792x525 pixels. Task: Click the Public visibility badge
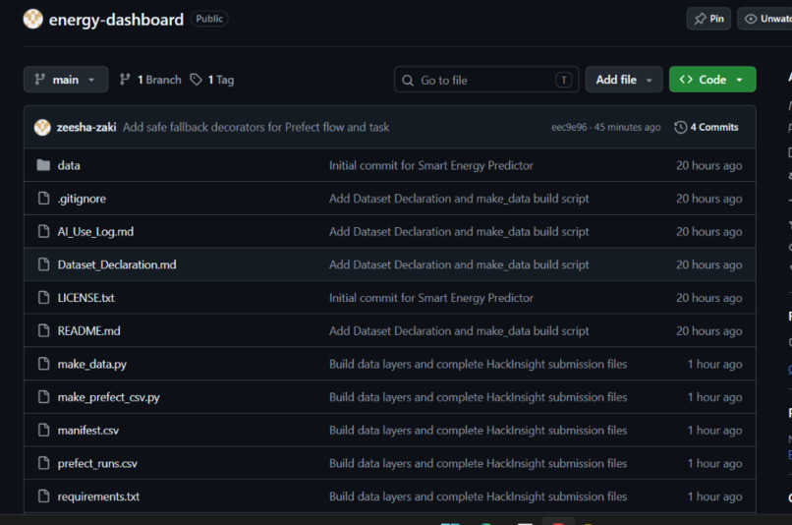coord(209,19)
